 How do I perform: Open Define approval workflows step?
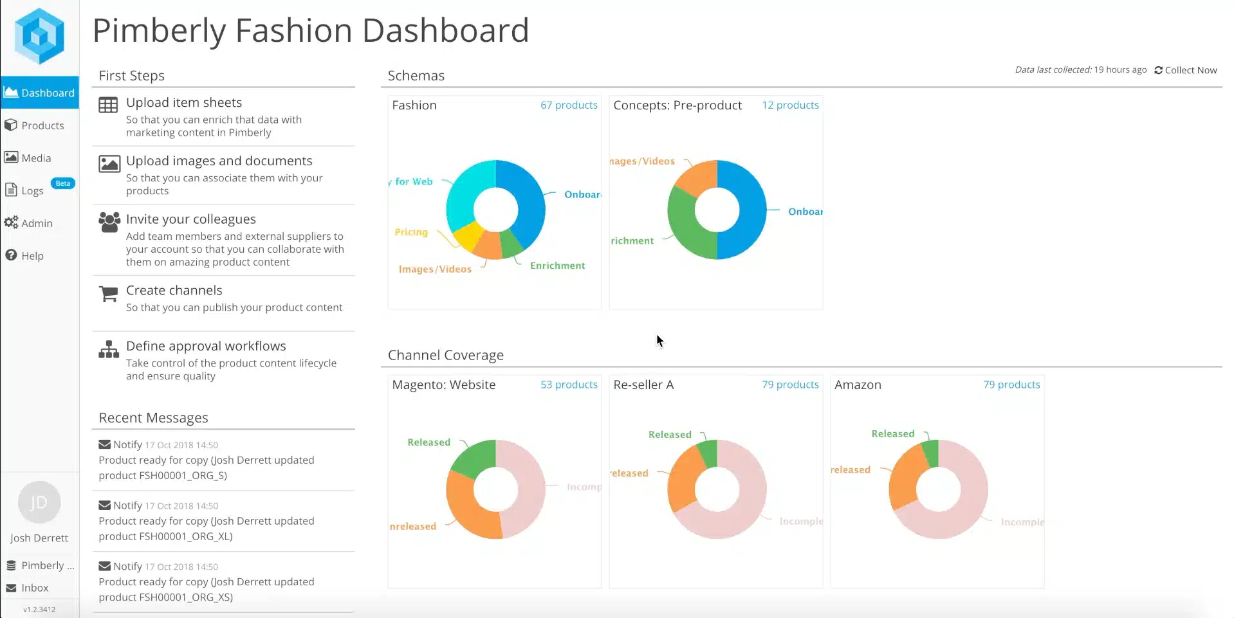pyautogui.click(x=223, y=360)
